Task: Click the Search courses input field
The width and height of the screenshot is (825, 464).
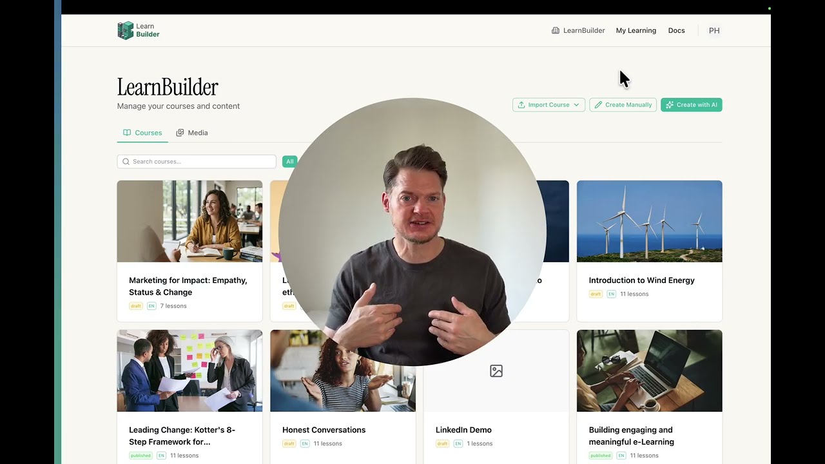Action: pyautogui.click(x=197, y=161)
